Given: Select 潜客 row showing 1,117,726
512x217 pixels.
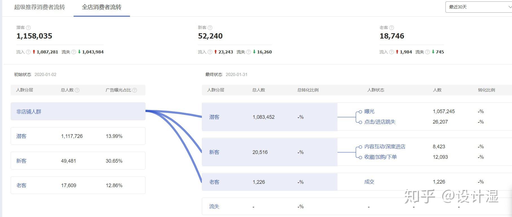Looking at the screenshot, I should (78, 136).
